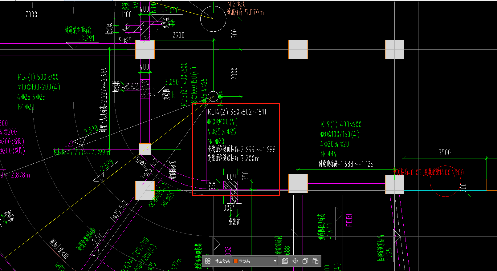Click the Φ8@100/150(4) text under KL9
The image size is (497, 271).
click(x=340, y=134)
